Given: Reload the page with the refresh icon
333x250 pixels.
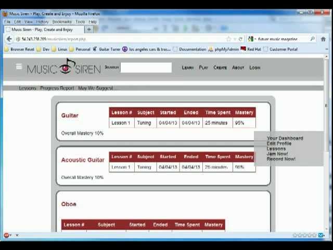Looking at the screenshot, I should [x=240, y=39].
